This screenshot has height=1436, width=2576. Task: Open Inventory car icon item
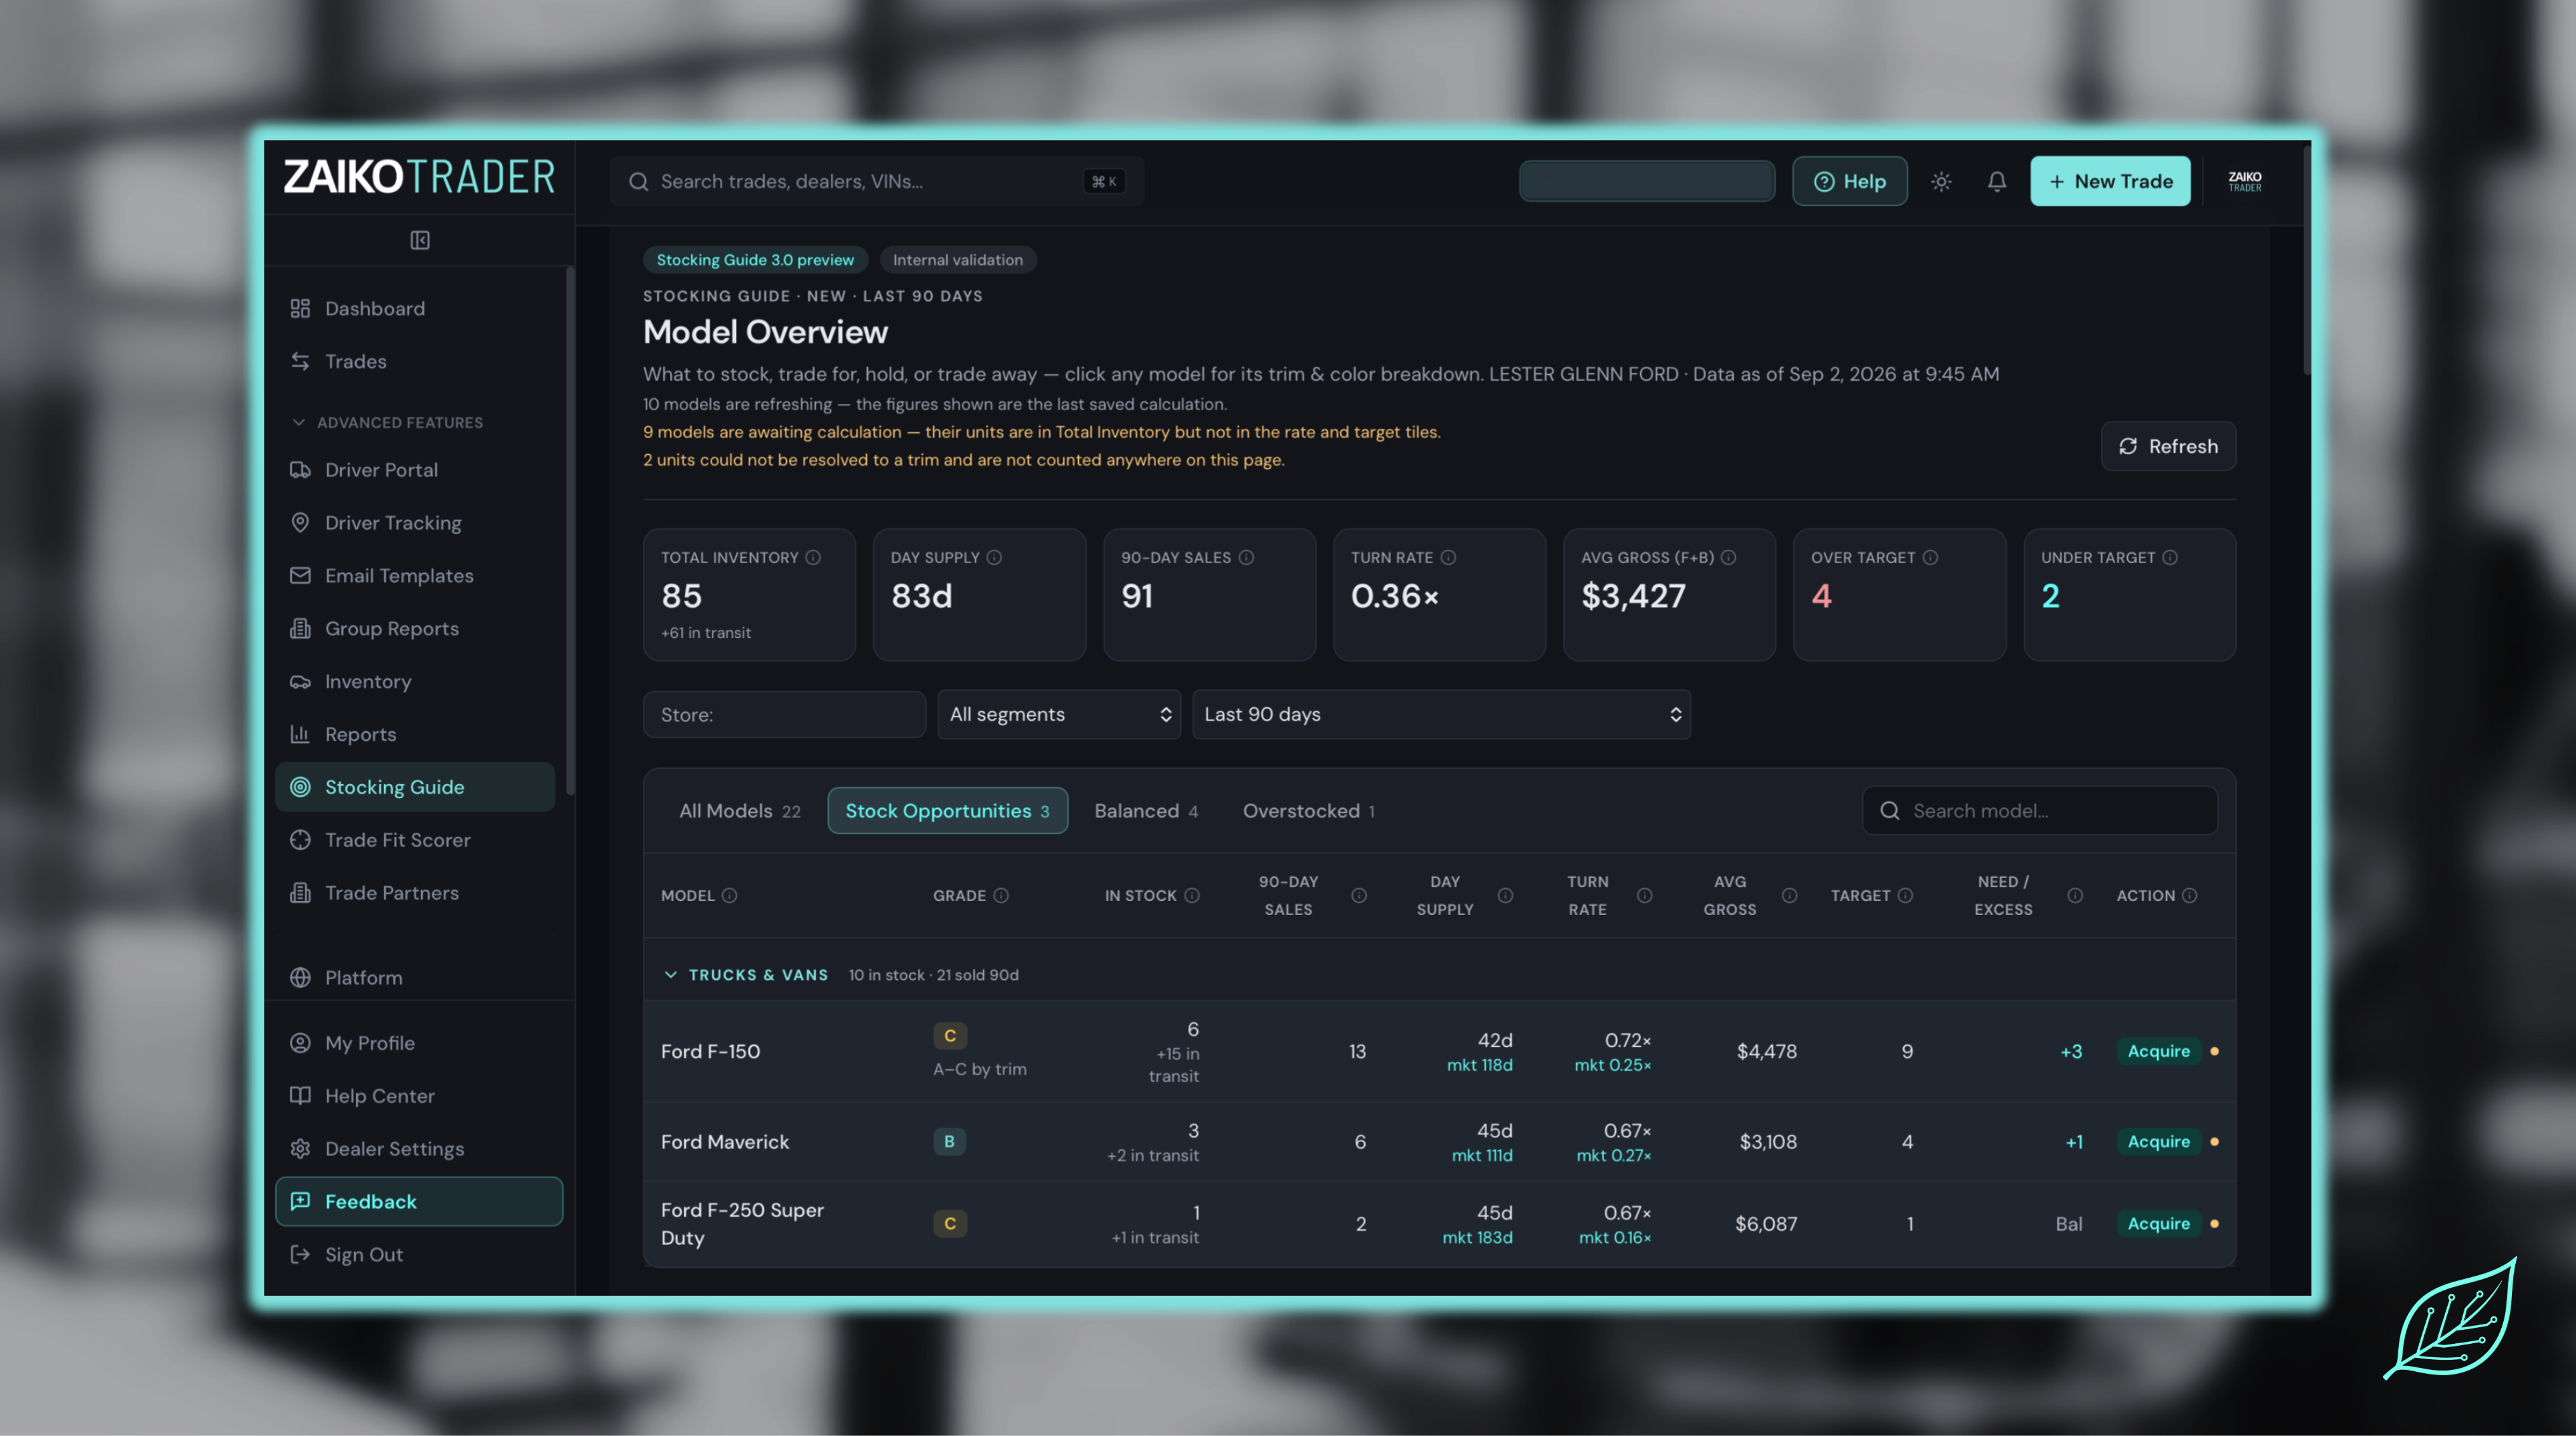tap(415, 681)
